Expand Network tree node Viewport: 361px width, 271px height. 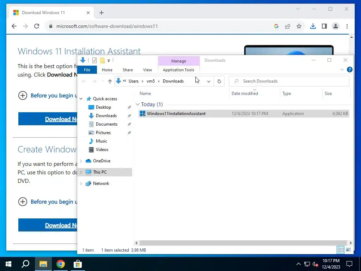(81, 183)
